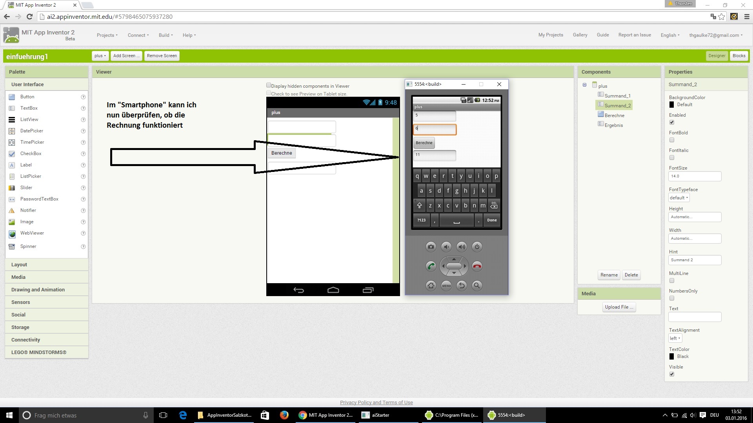This screenshot has height=423, width=753.
Task: Open Privacy Policy and Terms of Use
Action: [x=376, y=402]
